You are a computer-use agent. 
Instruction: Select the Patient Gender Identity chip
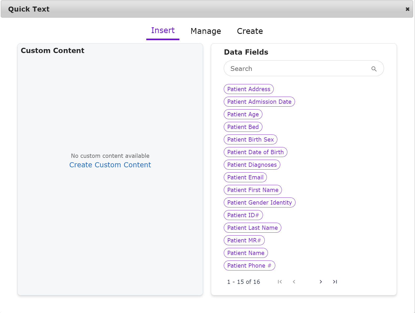coord(260,203)
